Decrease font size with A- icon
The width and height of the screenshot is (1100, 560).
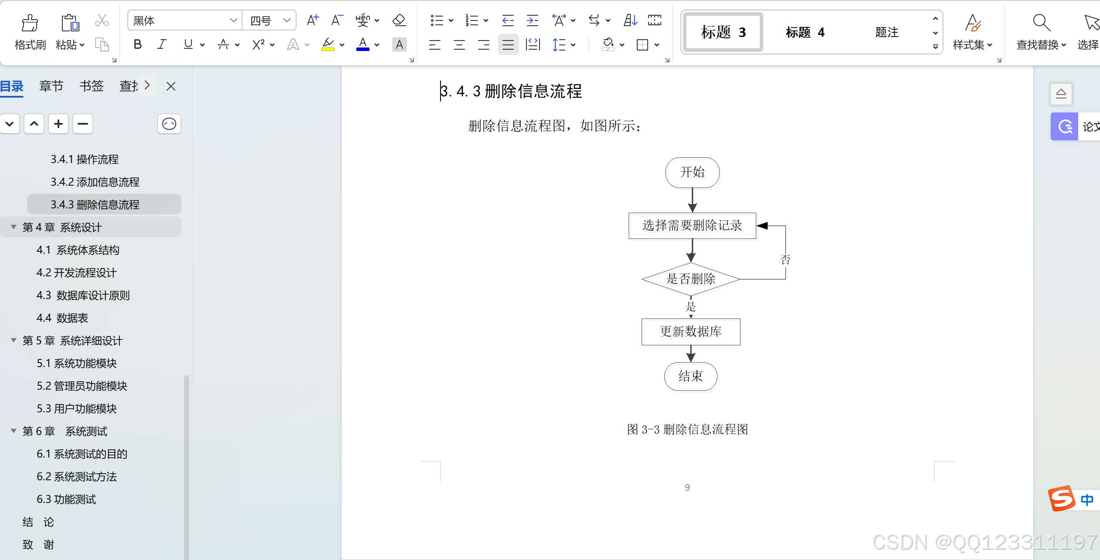coord(337,20)
